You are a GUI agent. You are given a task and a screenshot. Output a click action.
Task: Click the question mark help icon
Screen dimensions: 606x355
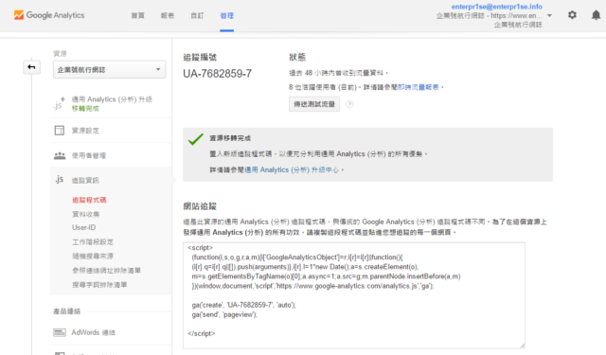point(349,104)
